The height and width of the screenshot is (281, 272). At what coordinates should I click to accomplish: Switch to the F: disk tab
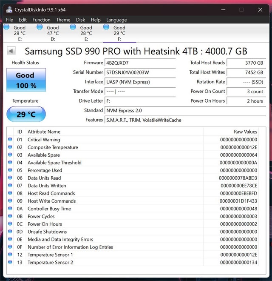tap(119, 33)
